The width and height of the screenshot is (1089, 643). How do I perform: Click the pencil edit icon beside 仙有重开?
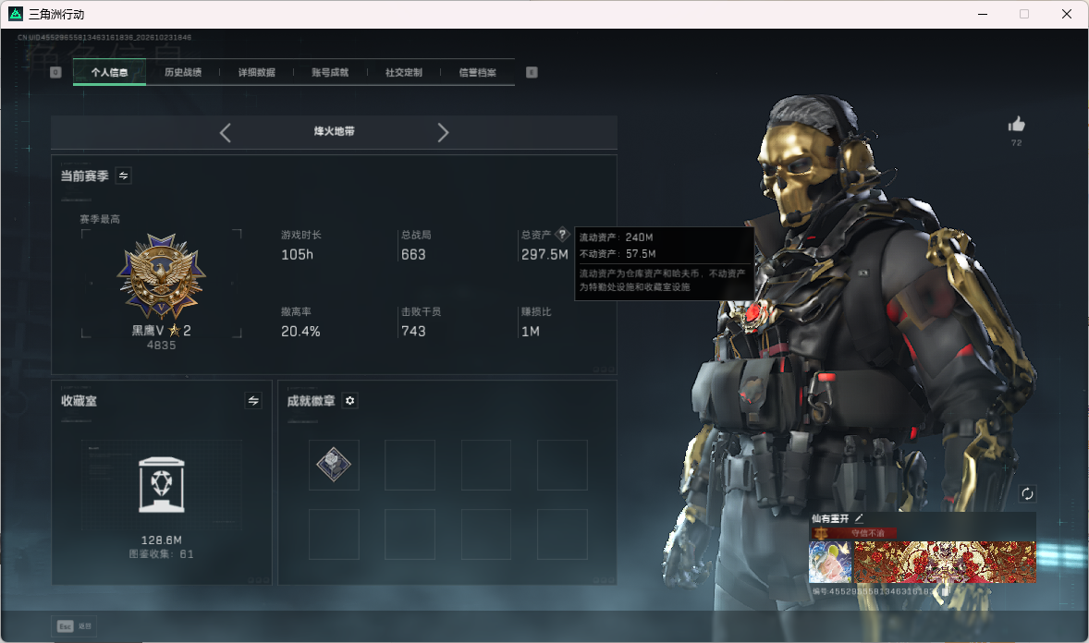click(x=859, y=518)
